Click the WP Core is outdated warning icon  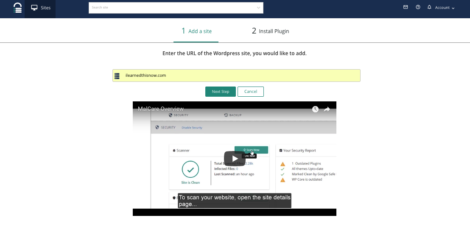click(283, 180)
